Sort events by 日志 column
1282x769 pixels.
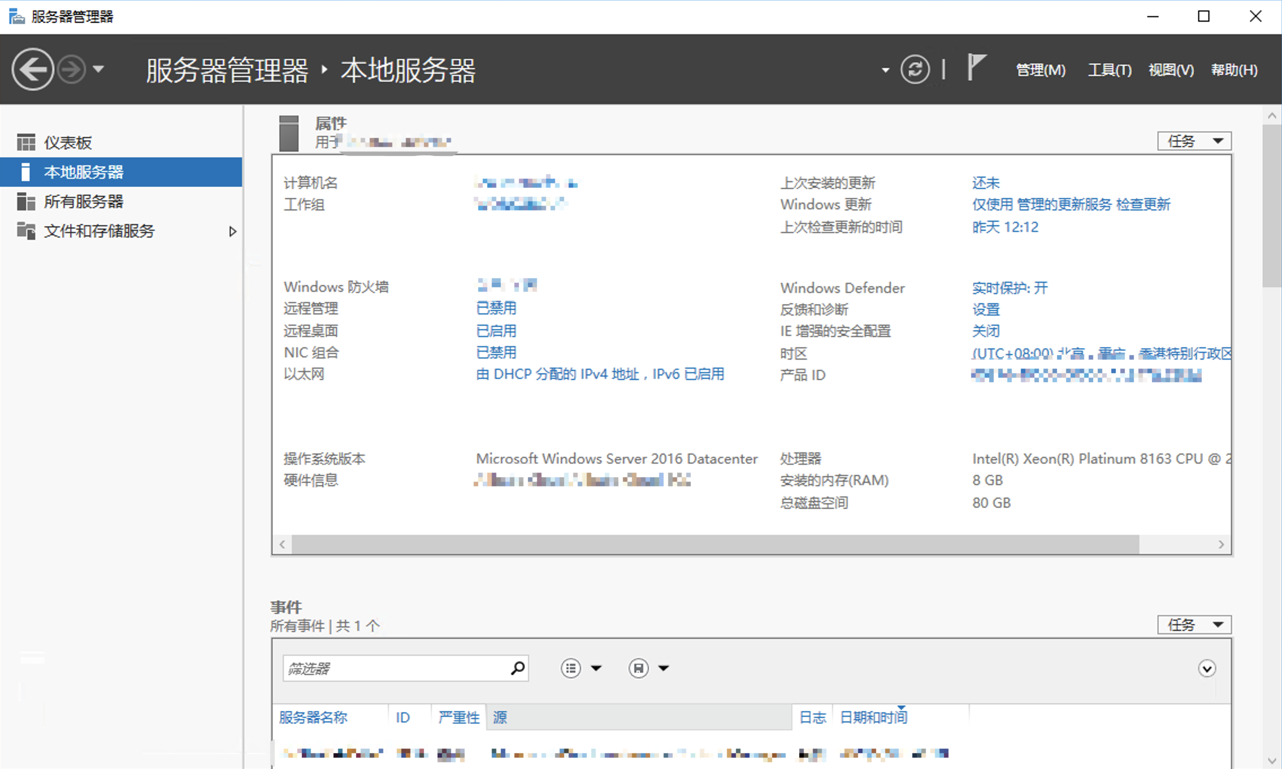tap(812, 717)
